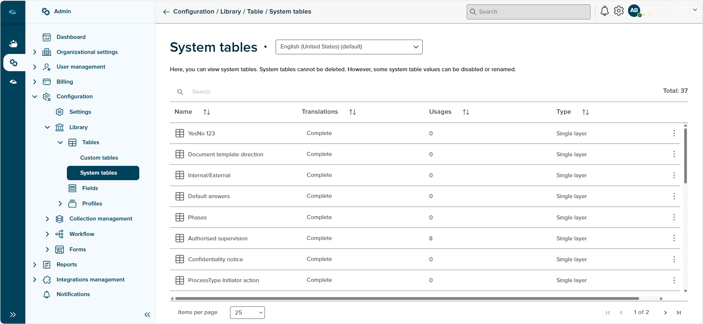Change items per page dropdown
The image size is (703, 324).
(x=247, y=313)
